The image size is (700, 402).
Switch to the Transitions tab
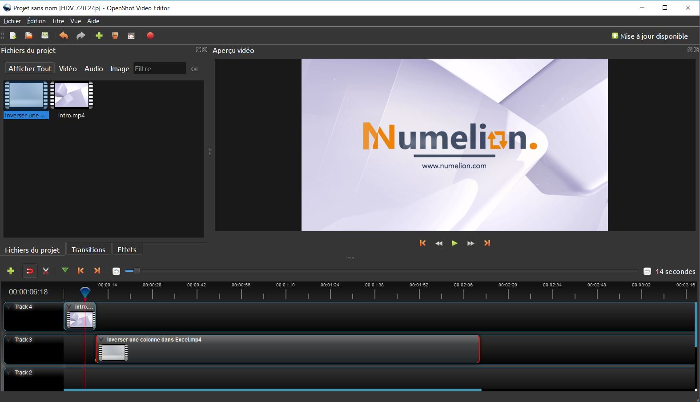tap(89, 249)
